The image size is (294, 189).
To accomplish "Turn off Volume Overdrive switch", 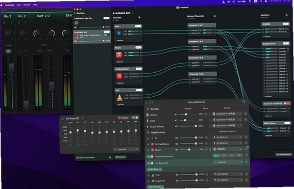I will (150, 156).
